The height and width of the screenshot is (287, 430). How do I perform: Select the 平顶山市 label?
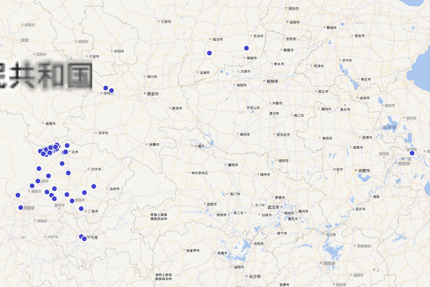coord(253,108)
